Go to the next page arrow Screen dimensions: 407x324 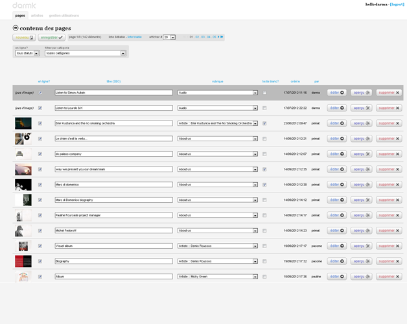click(218, 37)
